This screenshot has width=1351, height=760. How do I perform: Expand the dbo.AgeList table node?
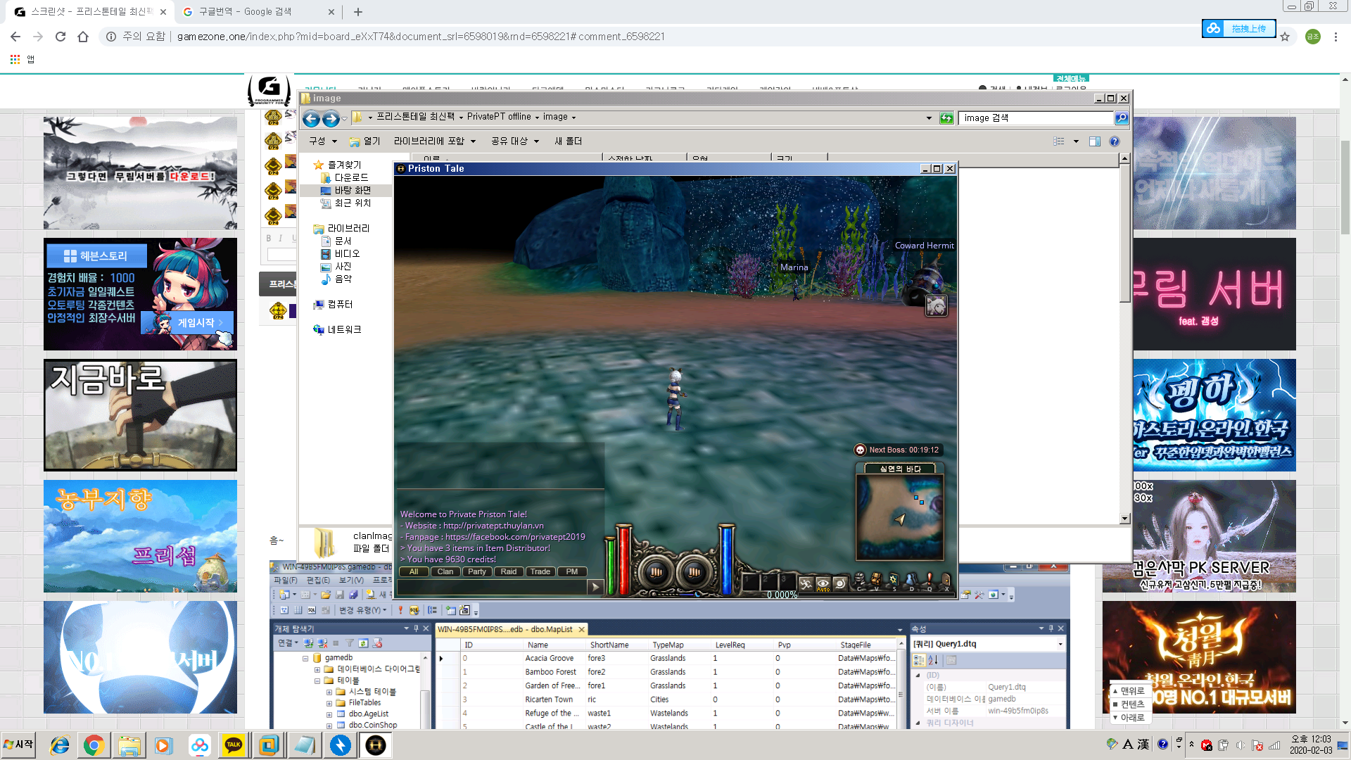pyautogui.click(x=329, y=714)
